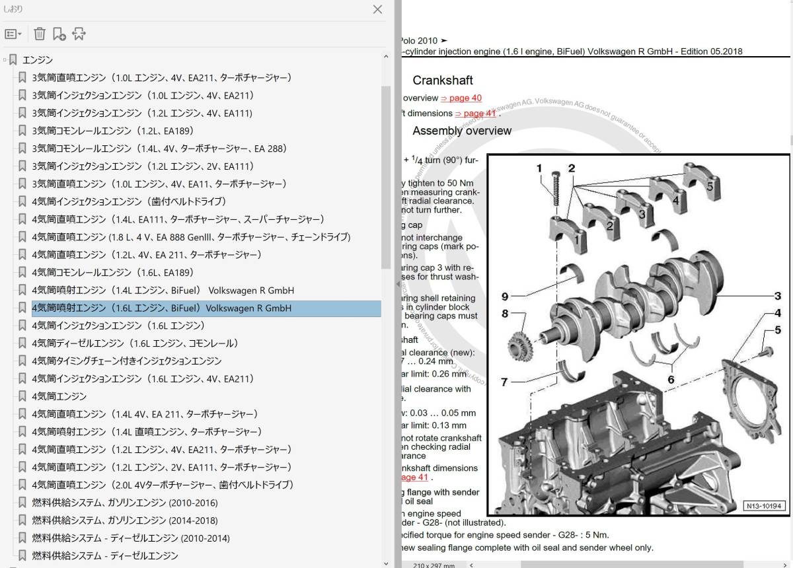This screenshot has width=793, height=568.
Task: Follow the lower red 'page 41' crankshaft dimensions link
Action: (x=415, y=478)
